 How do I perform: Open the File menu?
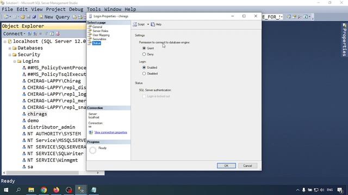point(7,9)
